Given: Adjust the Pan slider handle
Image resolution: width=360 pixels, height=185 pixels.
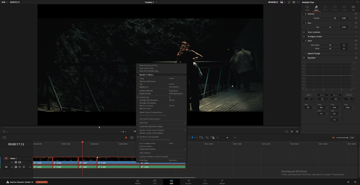Looking at the screenshot, I should click(330, 27).
